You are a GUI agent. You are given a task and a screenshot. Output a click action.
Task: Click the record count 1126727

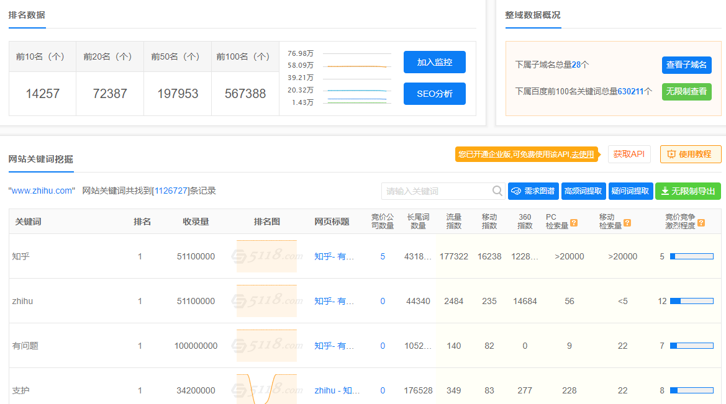pos(171,191)
